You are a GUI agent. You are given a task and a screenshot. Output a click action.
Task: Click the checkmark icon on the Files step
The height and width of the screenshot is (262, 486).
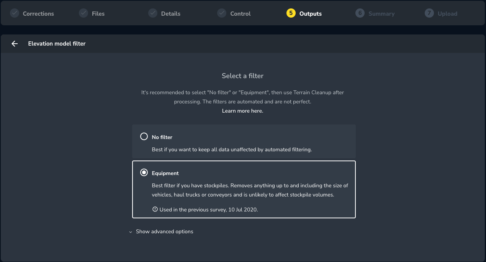coord(83,13)
